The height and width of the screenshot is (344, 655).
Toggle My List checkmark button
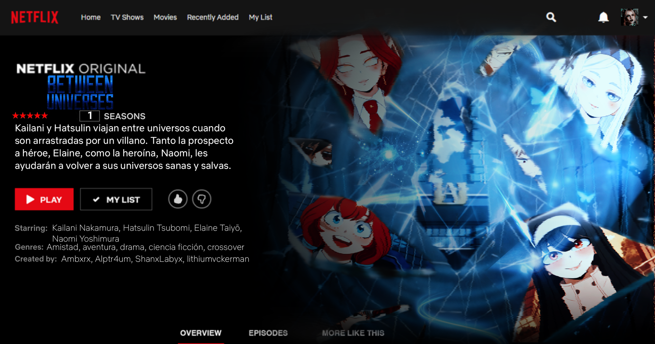point(116,199)
